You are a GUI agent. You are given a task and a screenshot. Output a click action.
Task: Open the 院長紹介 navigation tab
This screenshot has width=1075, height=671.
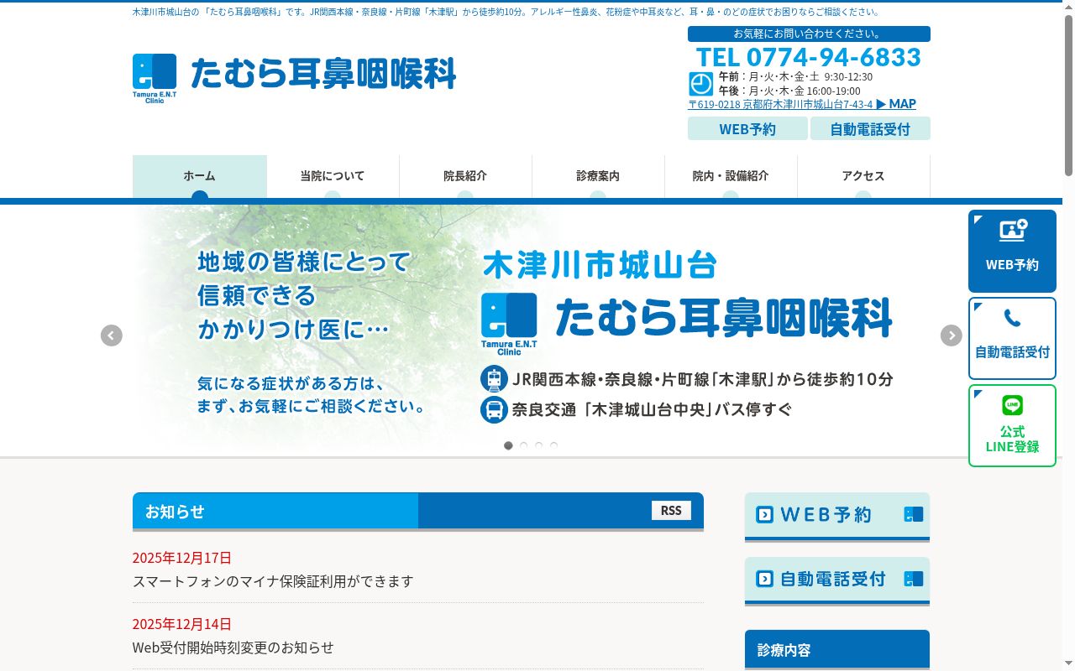pos(465,177)
